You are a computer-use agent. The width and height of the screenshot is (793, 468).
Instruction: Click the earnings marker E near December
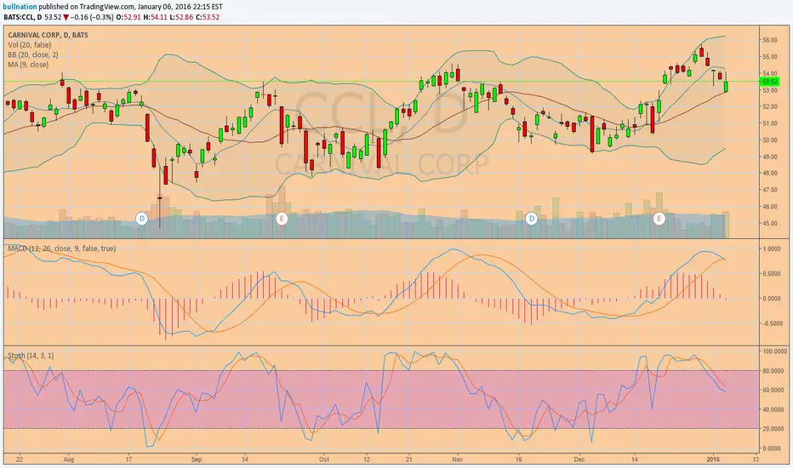(659, 219)
